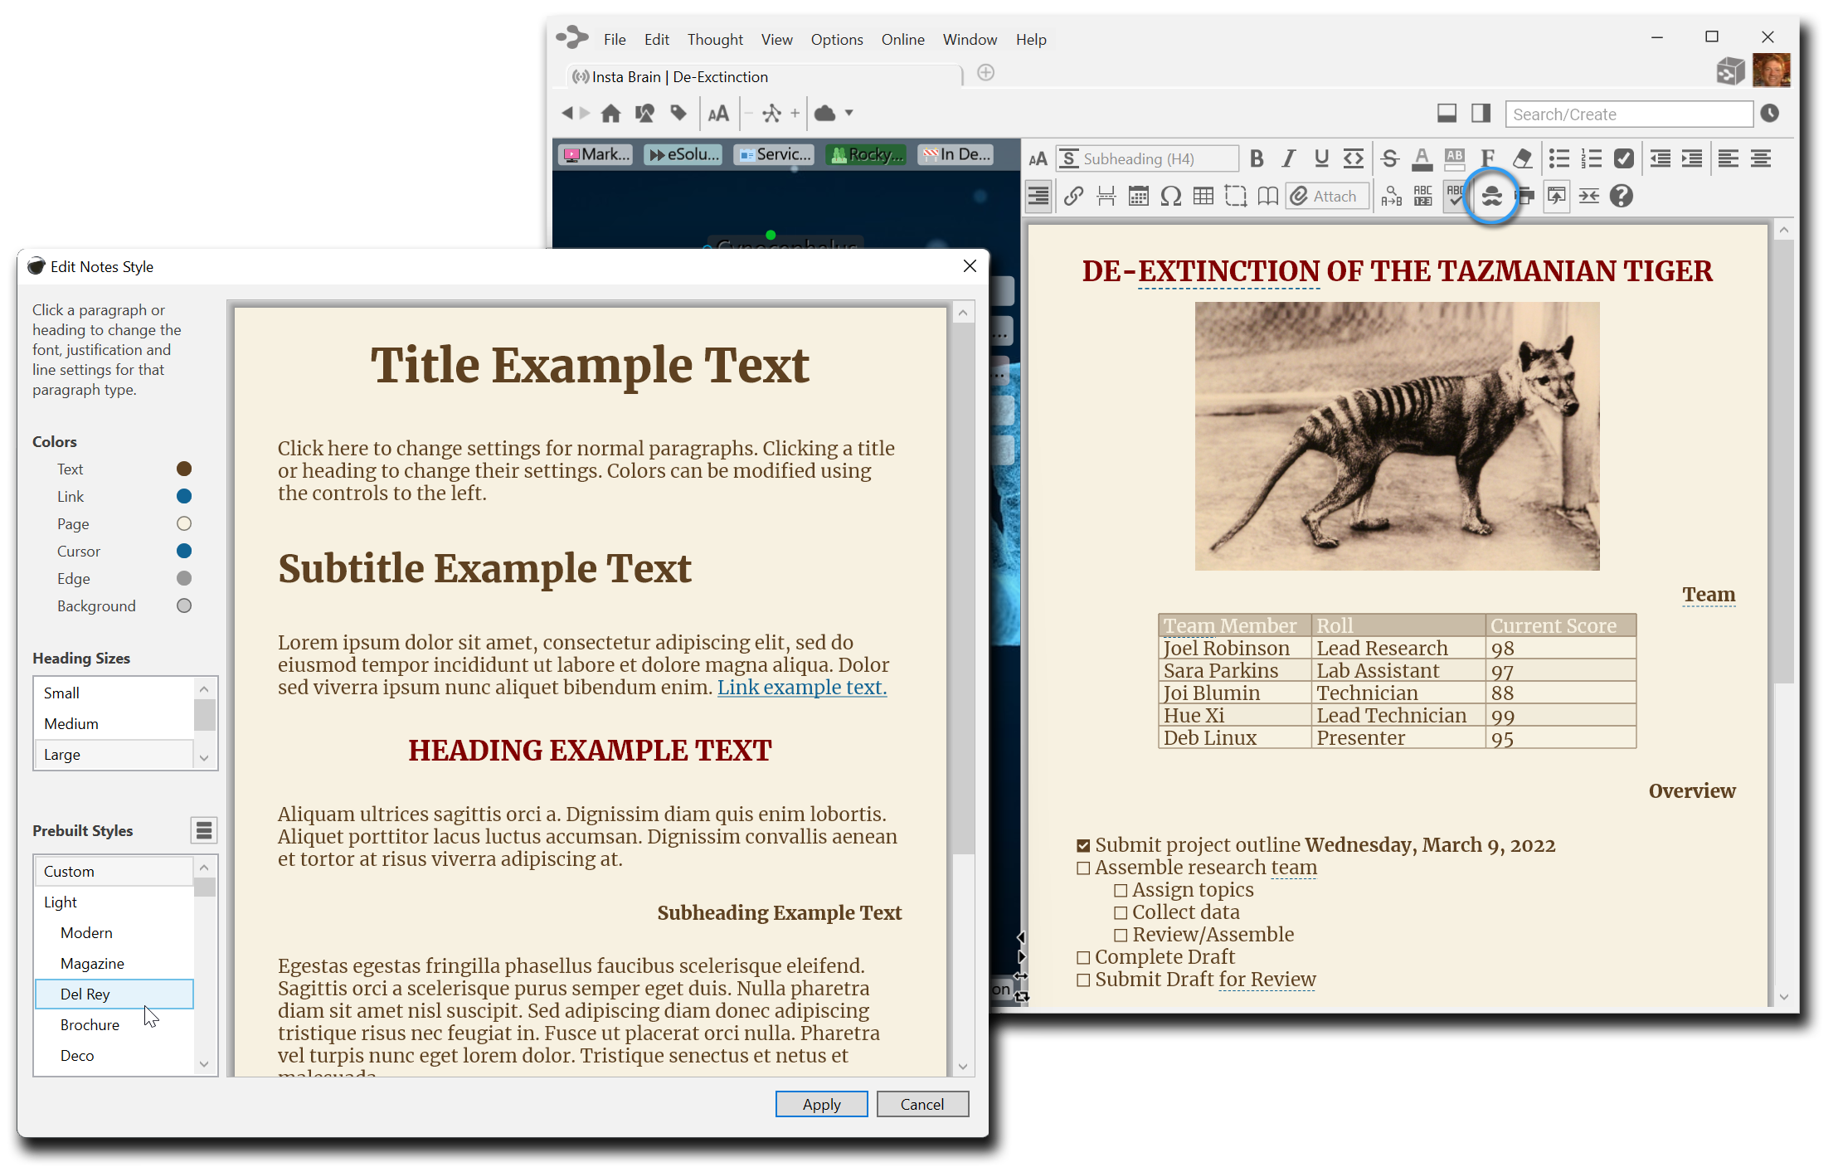
Task: Open the Thought menu
Action: click(x=714, y=39)
